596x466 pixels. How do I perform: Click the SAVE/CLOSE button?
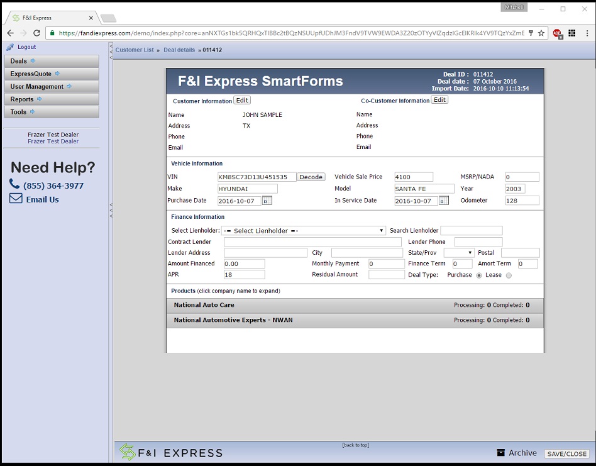566,453
